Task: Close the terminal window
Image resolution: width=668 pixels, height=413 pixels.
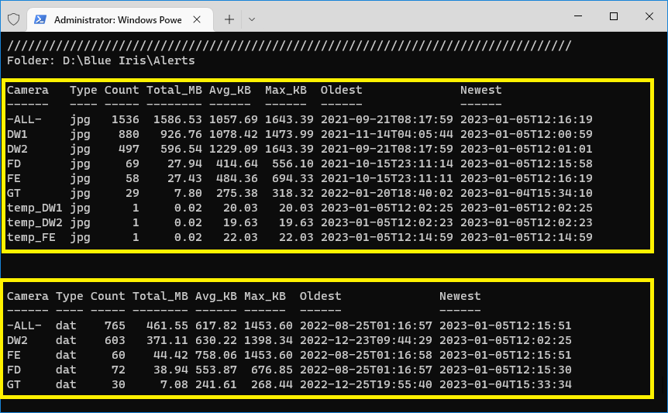Action: point(649,16)
